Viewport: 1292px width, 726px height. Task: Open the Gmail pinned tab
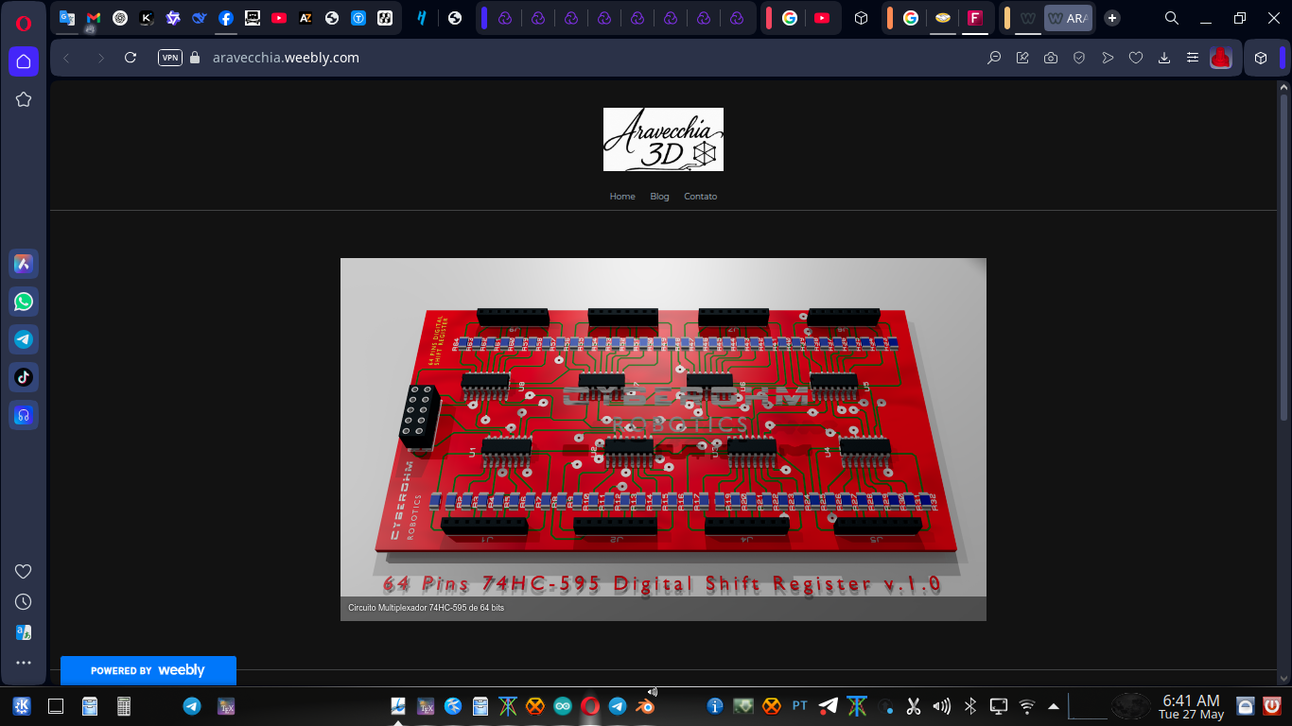94,18
